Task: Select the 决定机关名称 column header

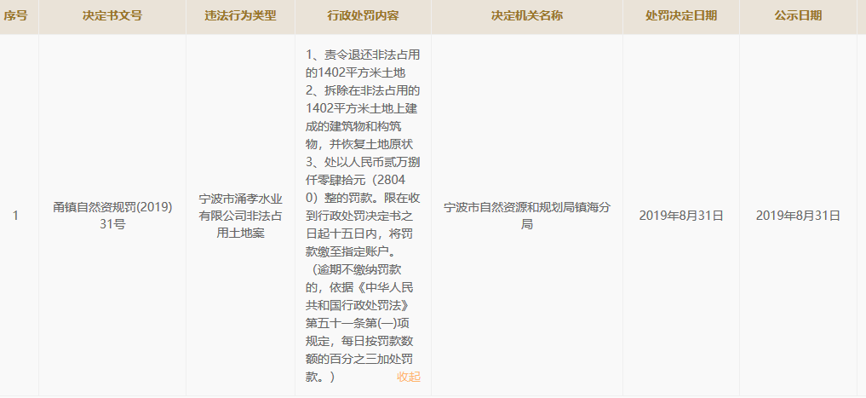Action: (x=526, y=16)
